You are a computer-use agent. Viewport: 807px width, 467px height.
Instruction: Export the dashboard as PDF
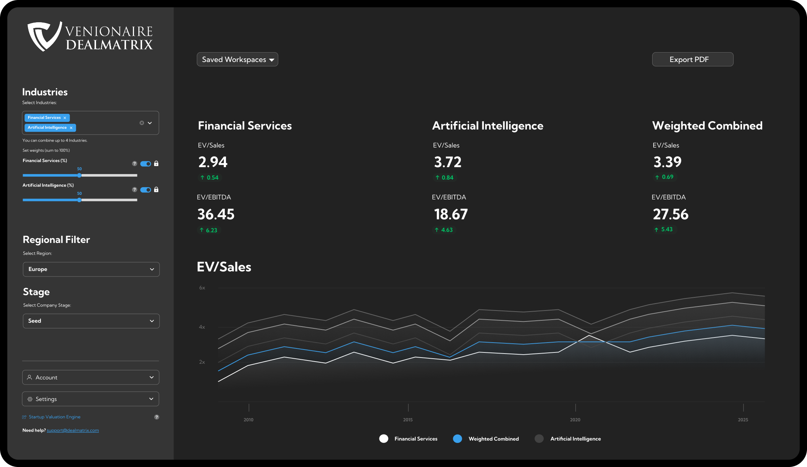click(x=692, y=59)
